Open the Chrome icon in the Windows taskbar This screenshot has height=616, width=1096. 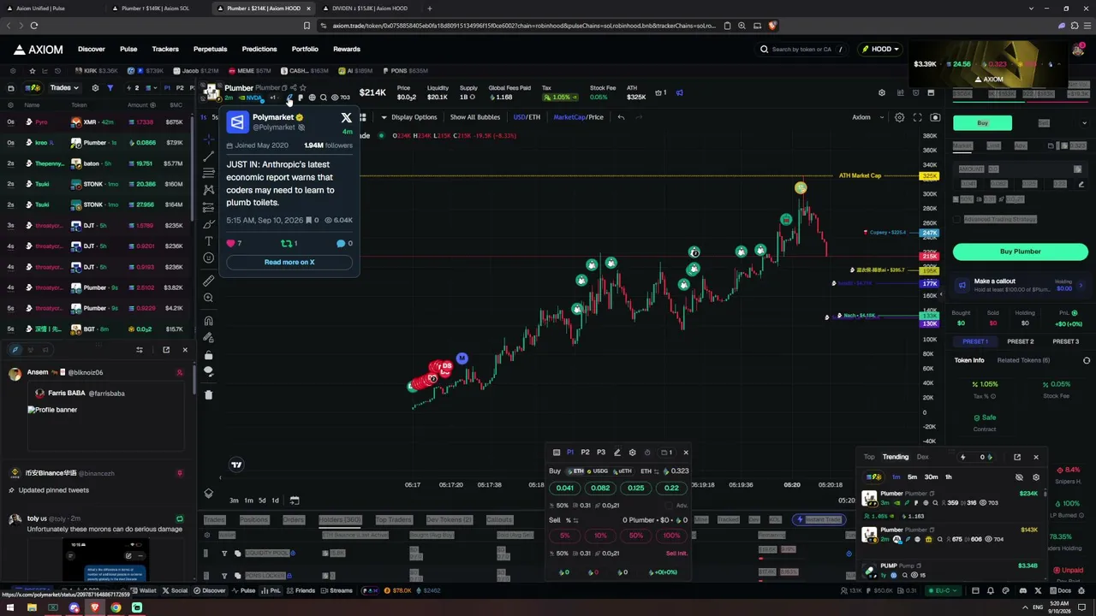(116, 607)
